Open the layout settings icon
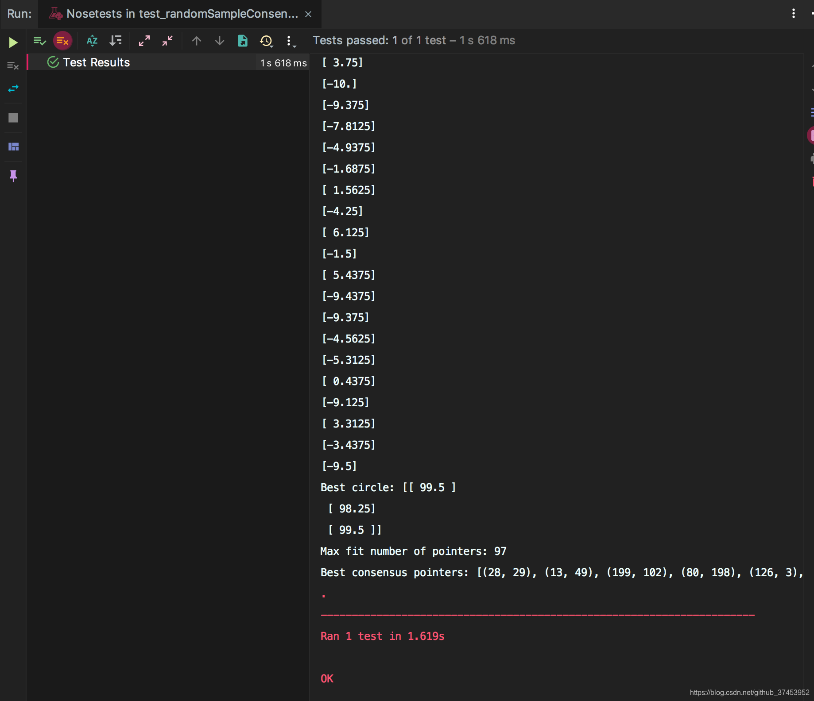This screenshot has width=814, height=701. 13,146
